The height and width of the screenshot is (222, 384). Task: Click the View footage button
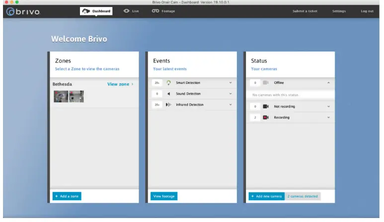(x=164, y=196)
